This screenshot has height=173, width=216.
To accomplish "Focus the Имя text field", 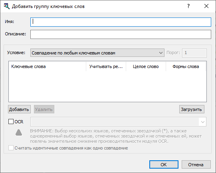I will pos(121,22).
